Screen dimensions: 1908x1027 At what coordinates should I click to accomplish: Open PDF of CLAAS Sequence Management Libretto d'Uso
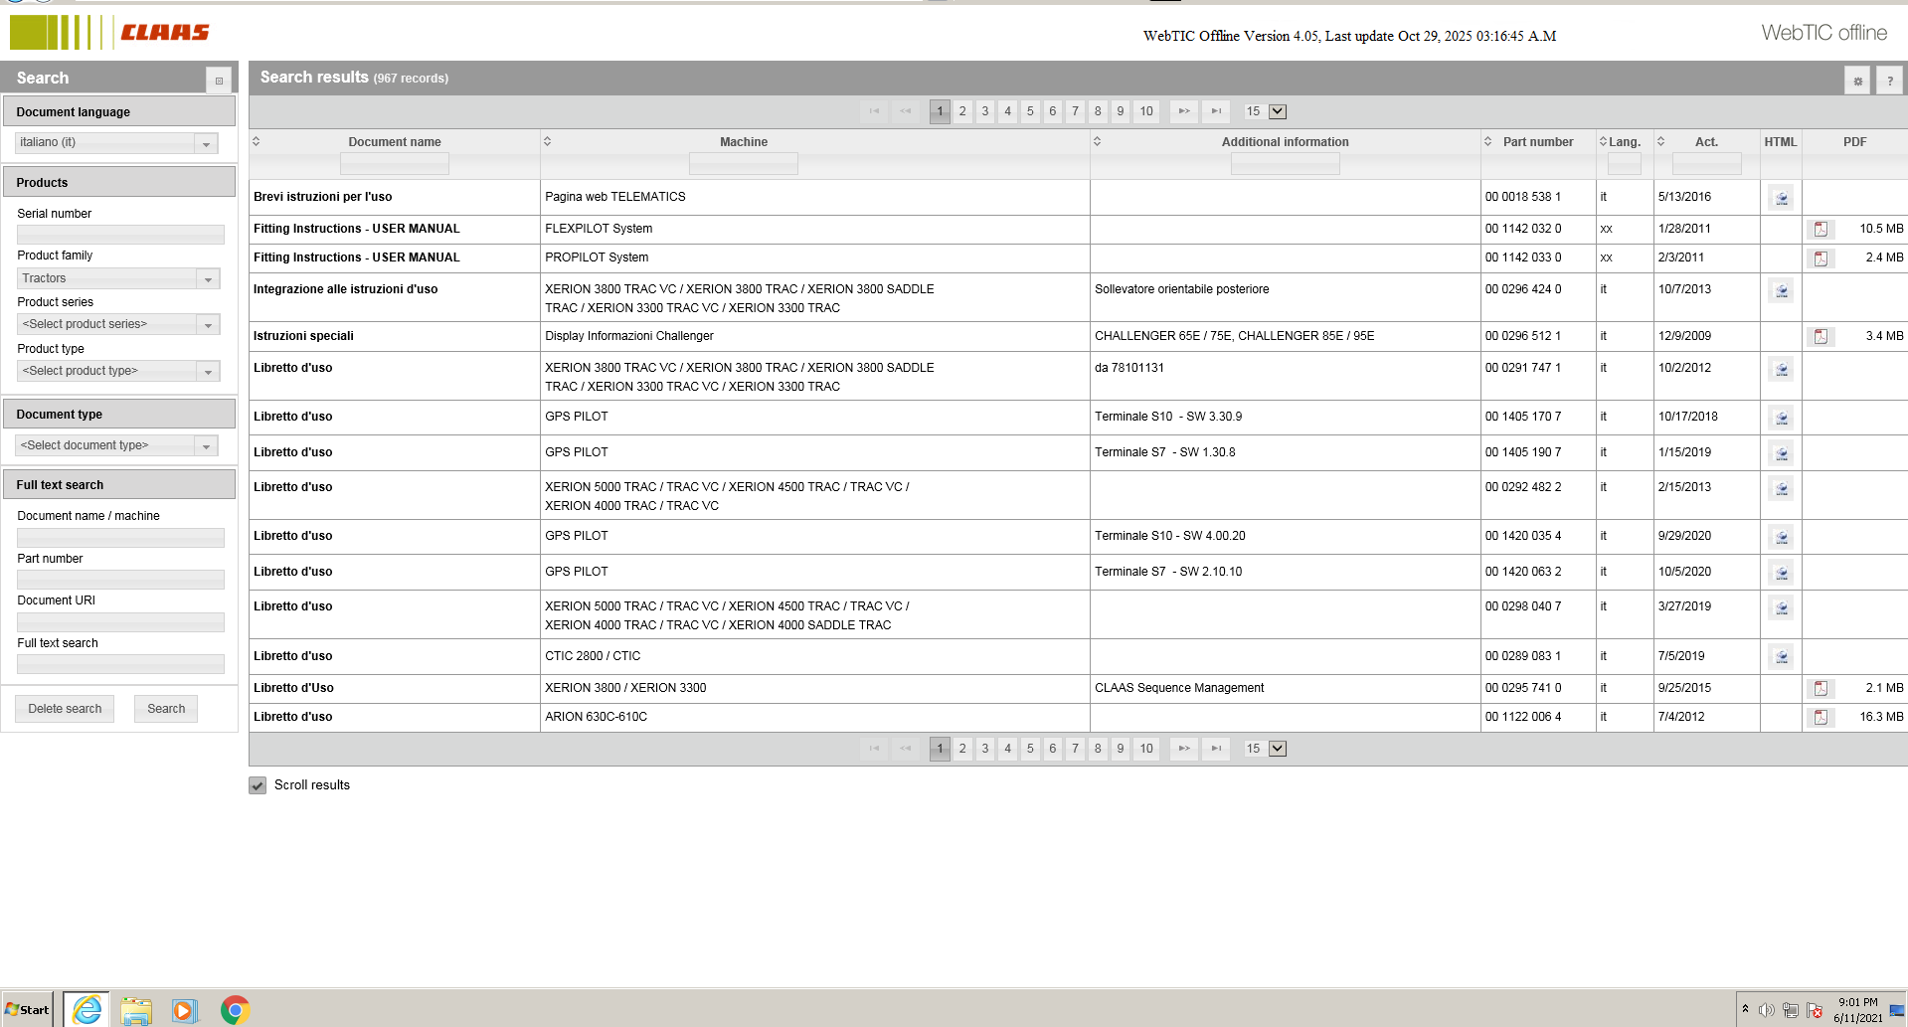[x=1821, y=688]
